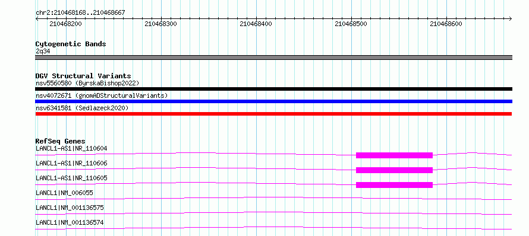Click the nsv5560580 (ByrskaBishop2022) label

pos(87,83)
